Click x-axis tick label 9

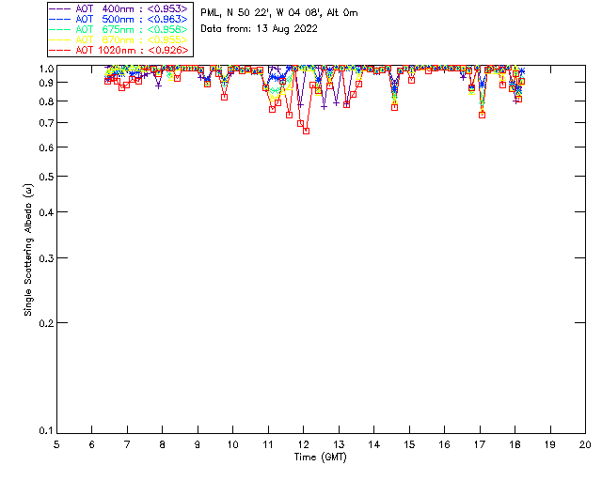click(198, 444)
